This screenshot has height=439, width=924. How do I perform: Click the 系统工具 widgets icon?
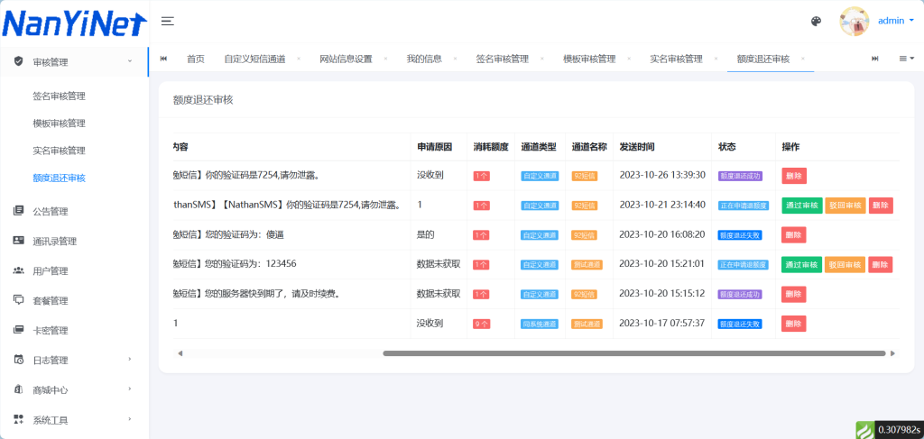tap(18, 419)
